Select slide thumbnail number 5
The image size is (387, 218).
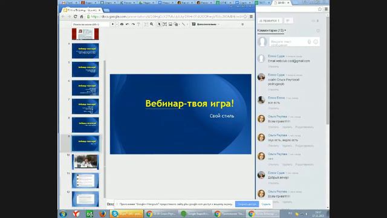[x=85, y=70]
